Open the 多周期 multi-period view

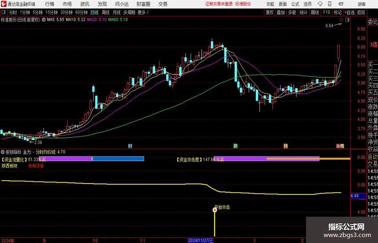(x=129, y=12)
